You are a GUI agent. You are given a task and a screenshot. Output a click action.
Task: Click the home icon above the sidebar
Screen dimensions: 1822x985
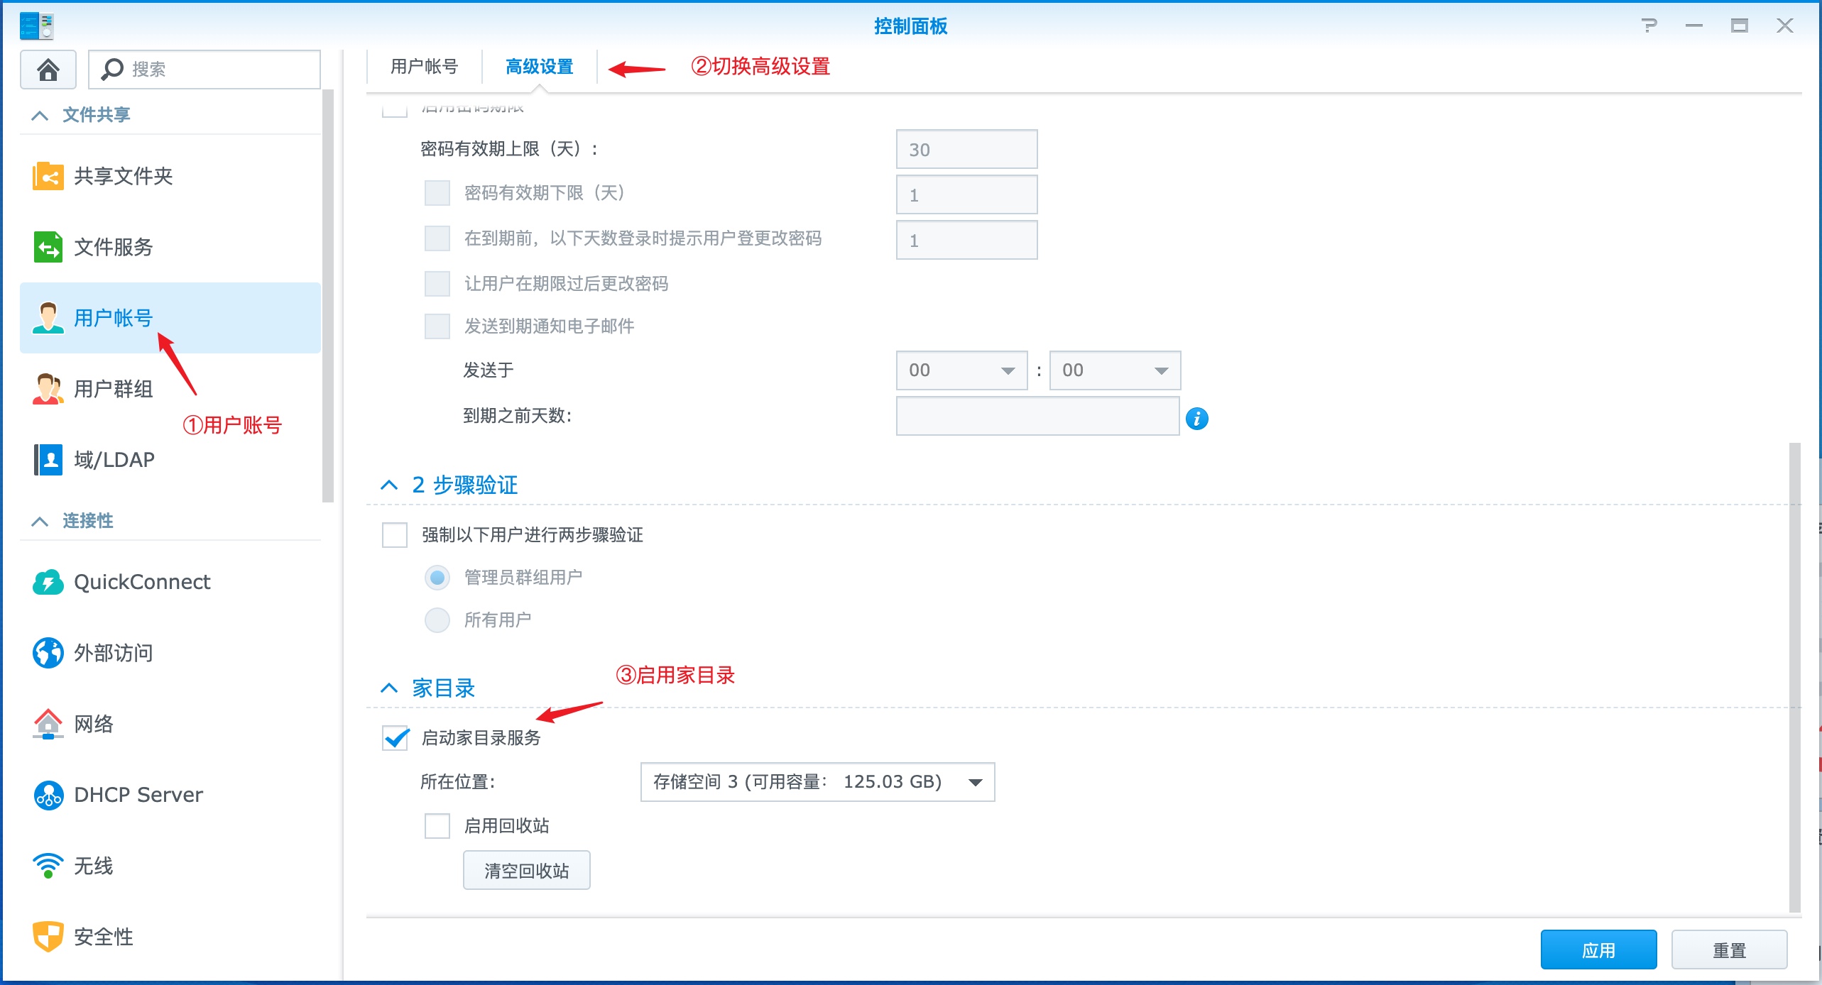coord(48,69)
